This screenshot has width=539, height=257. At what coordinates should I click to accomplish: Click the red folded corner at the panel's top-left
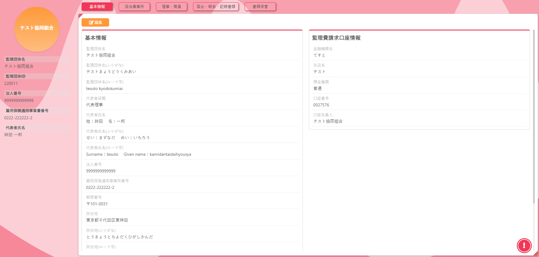point(80,16)
